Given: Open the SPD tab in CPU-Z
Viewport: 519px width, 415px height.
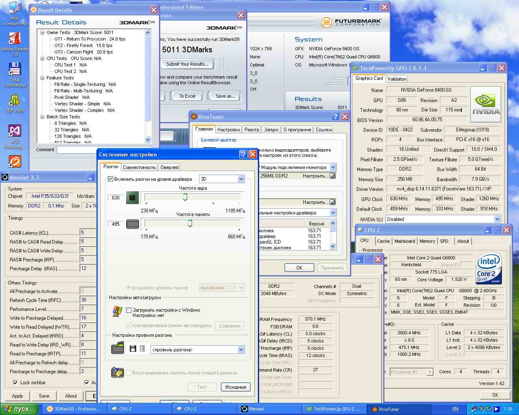Looking at the screenshot, I should click(444, 241).
